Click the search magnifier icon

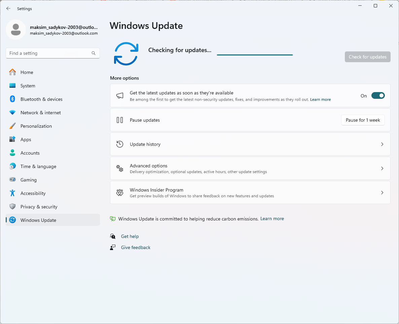coord(94,53)
